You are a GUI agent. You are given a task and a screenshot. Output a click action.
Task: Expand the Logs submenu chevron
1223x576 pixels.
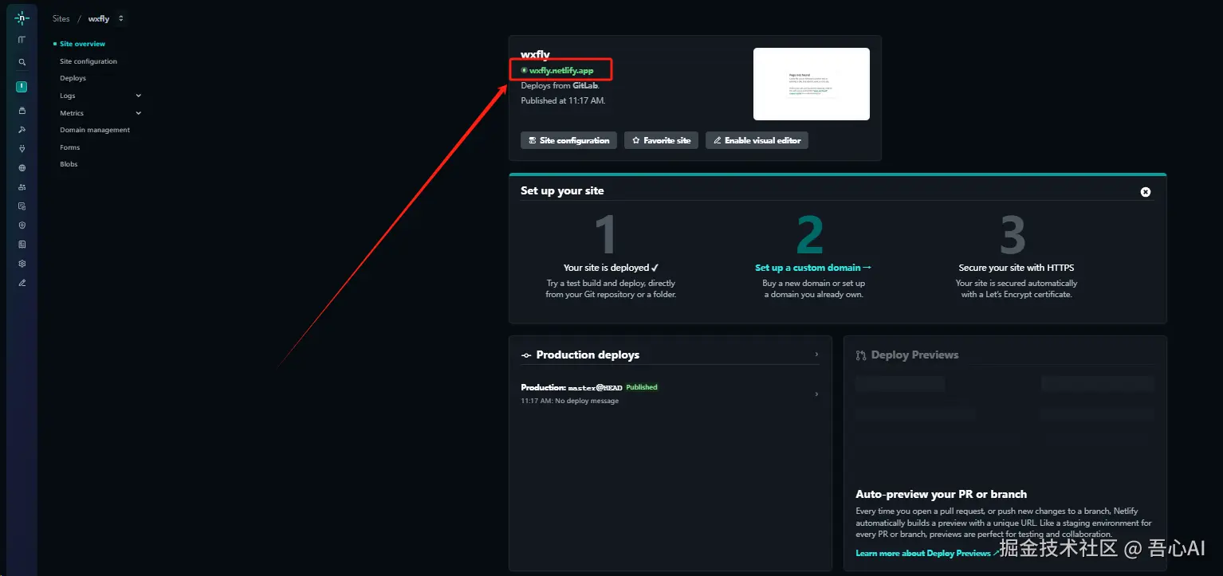pyautogui.click(x=139, y=96)
